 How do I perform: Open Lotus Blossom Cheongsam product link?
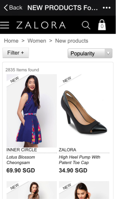[21, 160]
